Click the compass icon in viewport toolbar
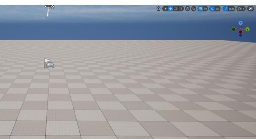The width and height of the screenshot is (256, 139). 158,9
